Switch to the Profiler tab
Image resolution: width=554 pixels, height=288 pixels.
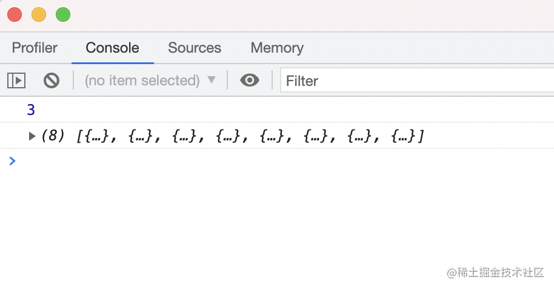pos(35,48)
